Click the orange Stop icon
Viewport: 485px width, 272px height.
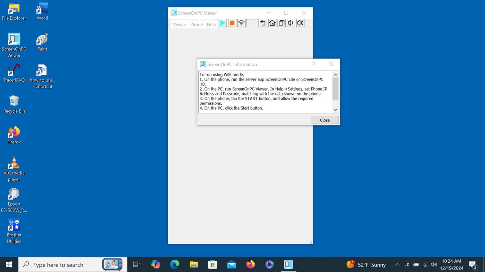[x=232, y=23]
